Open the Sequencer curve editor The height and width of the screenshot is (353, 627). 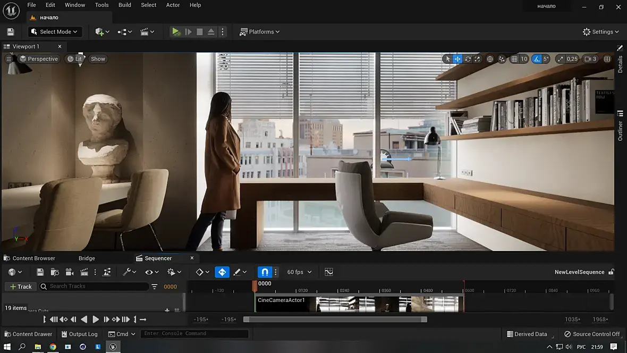click(x=329, y=272)
